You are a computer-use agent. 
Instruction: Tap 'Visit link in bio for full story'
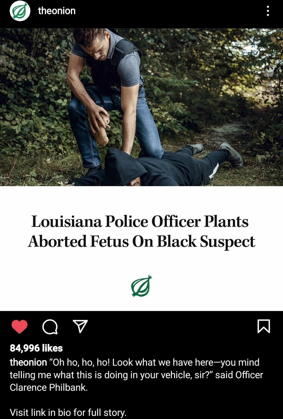68,412
